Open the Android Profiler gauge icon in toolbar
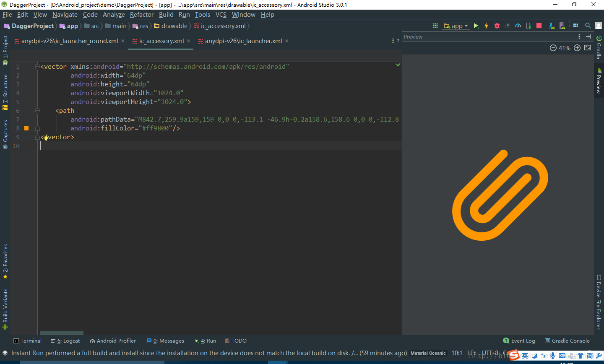 coord(518,26)
